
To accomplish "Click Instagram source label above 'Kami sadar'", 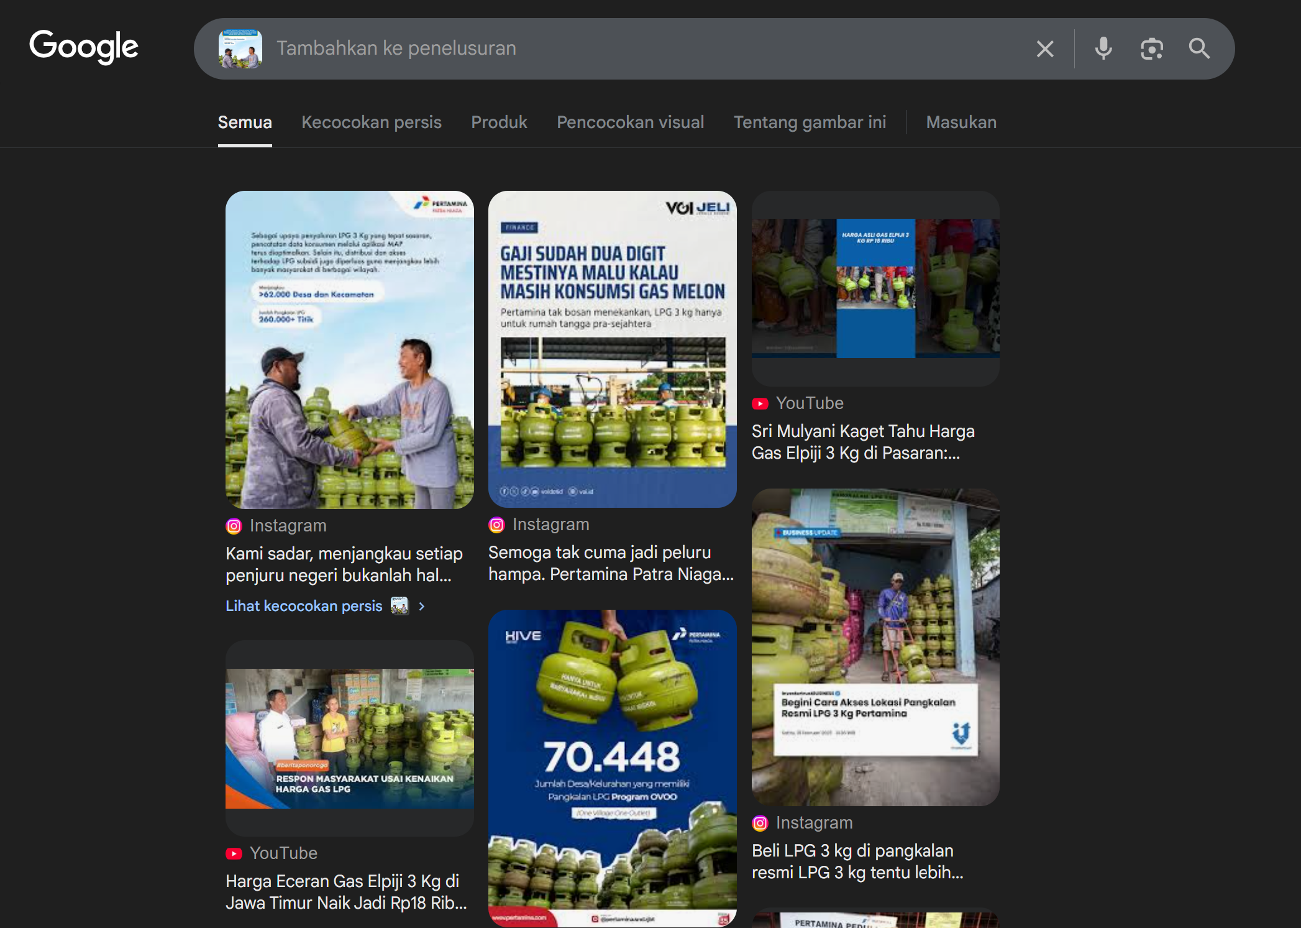I will [x=288, y=526].
